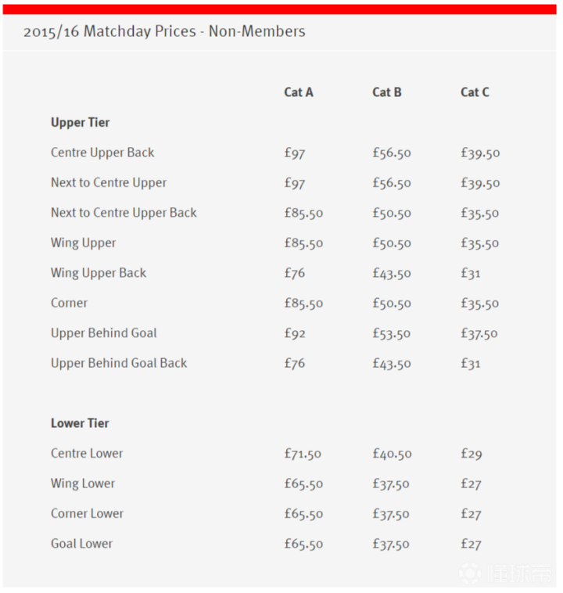Viewport: 563px width, 593px height.
Task: Click the 2015/16 Matchday Prices heading
Action: 164,32
